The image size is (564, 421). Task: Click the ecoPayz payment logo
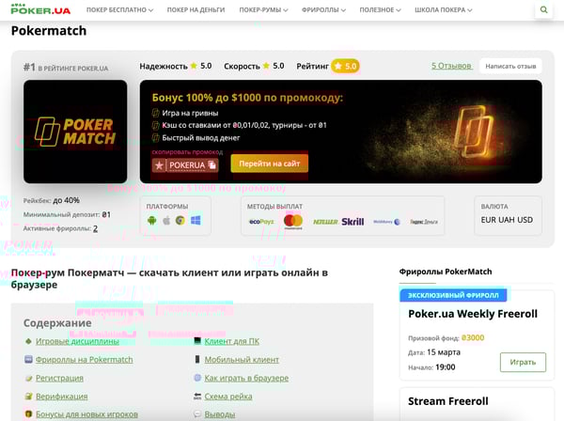(261, 222)
